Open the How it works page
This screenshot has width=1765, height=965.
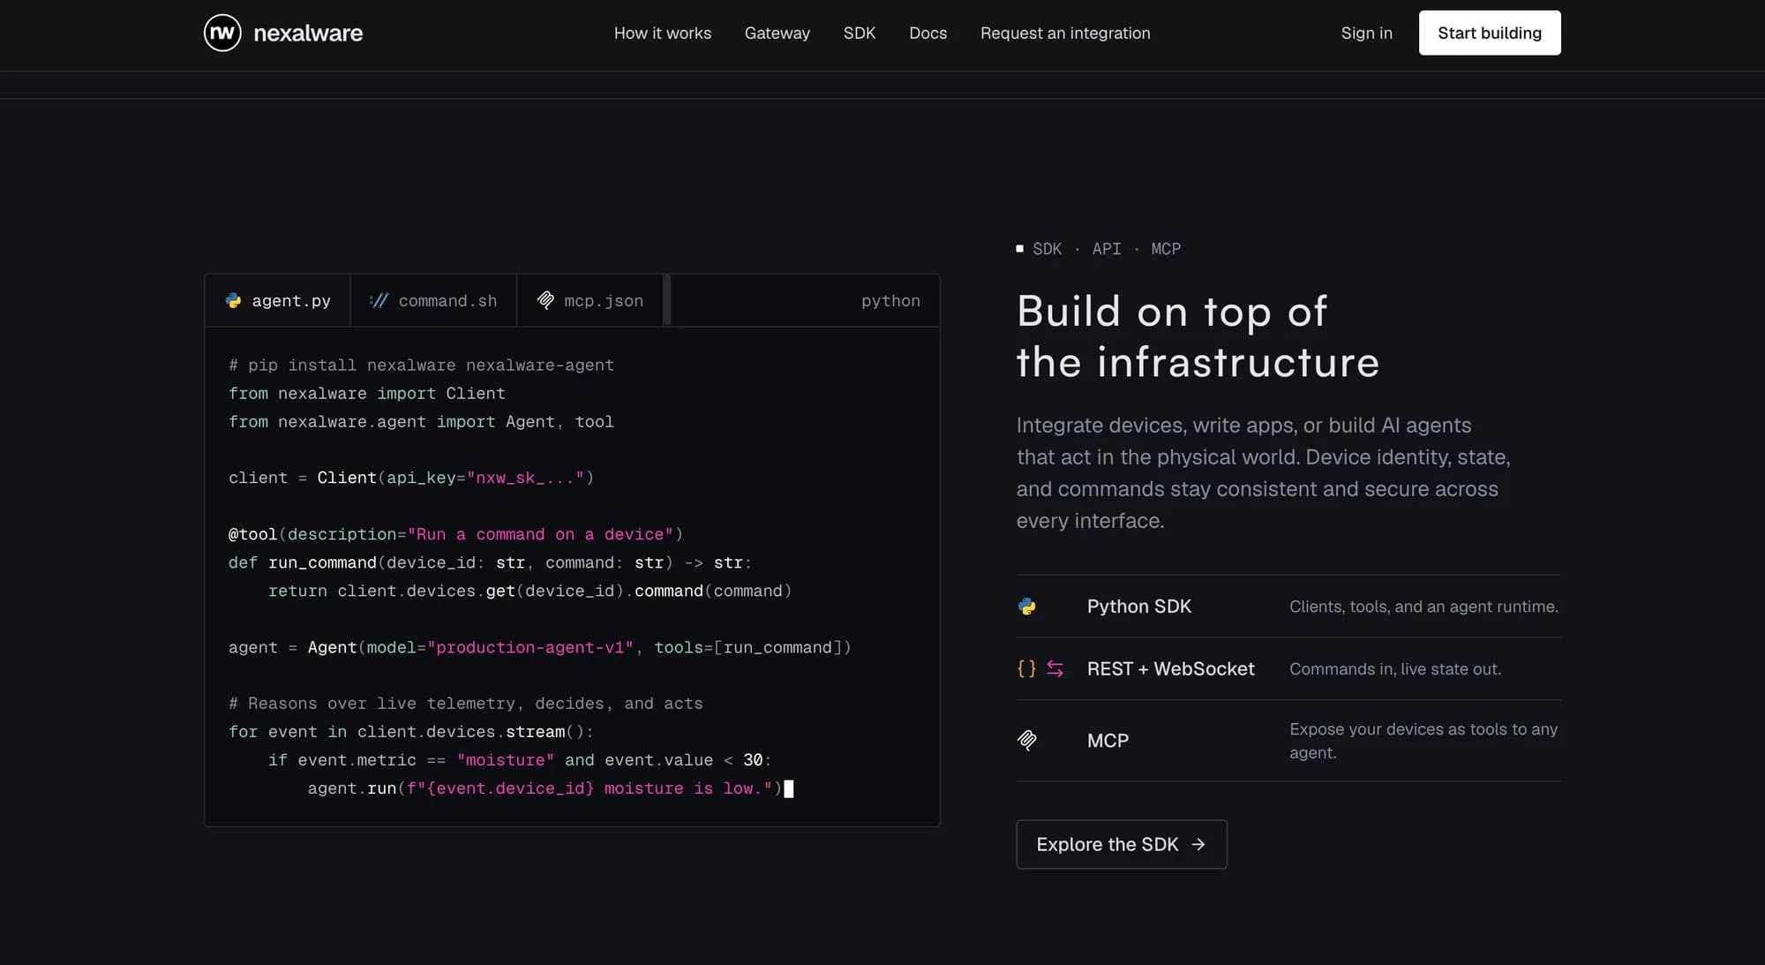663,34
